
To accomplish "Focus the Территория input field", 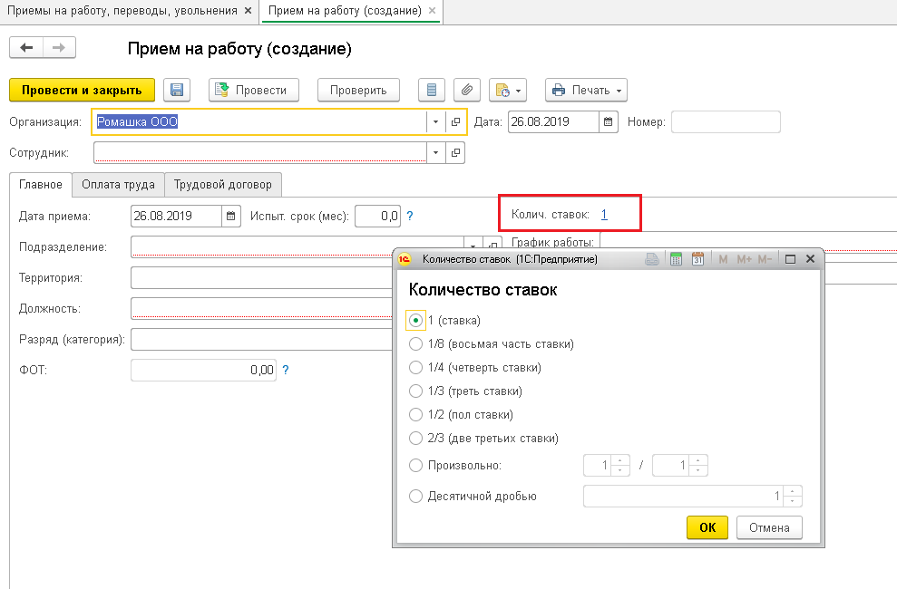I will 261,278.
